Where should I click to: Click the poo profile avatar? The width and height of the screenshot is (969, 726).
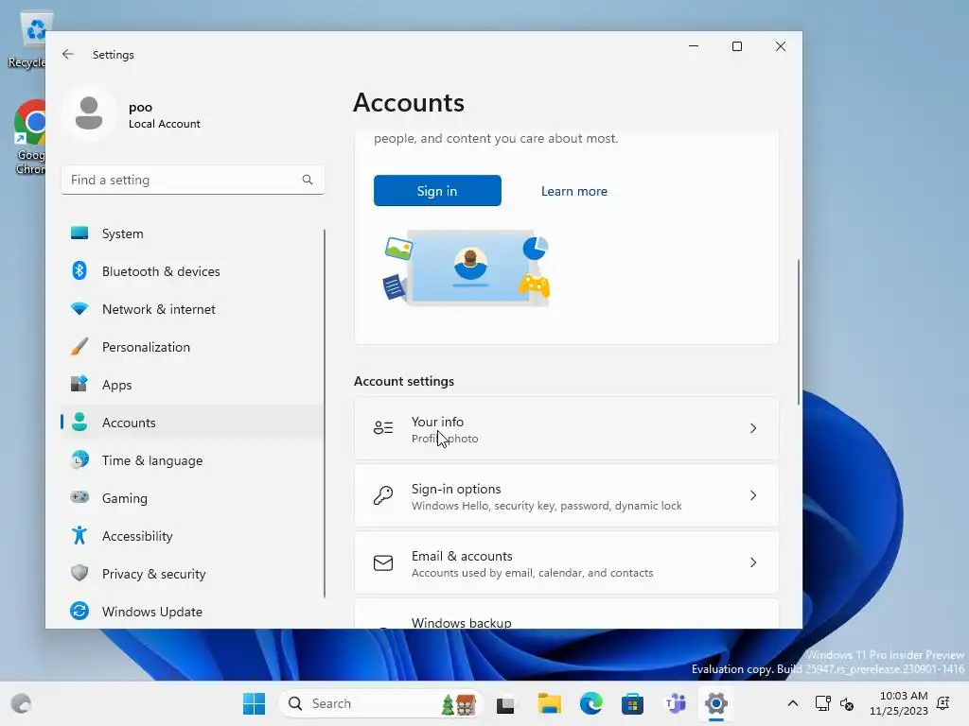pos(89,113)
